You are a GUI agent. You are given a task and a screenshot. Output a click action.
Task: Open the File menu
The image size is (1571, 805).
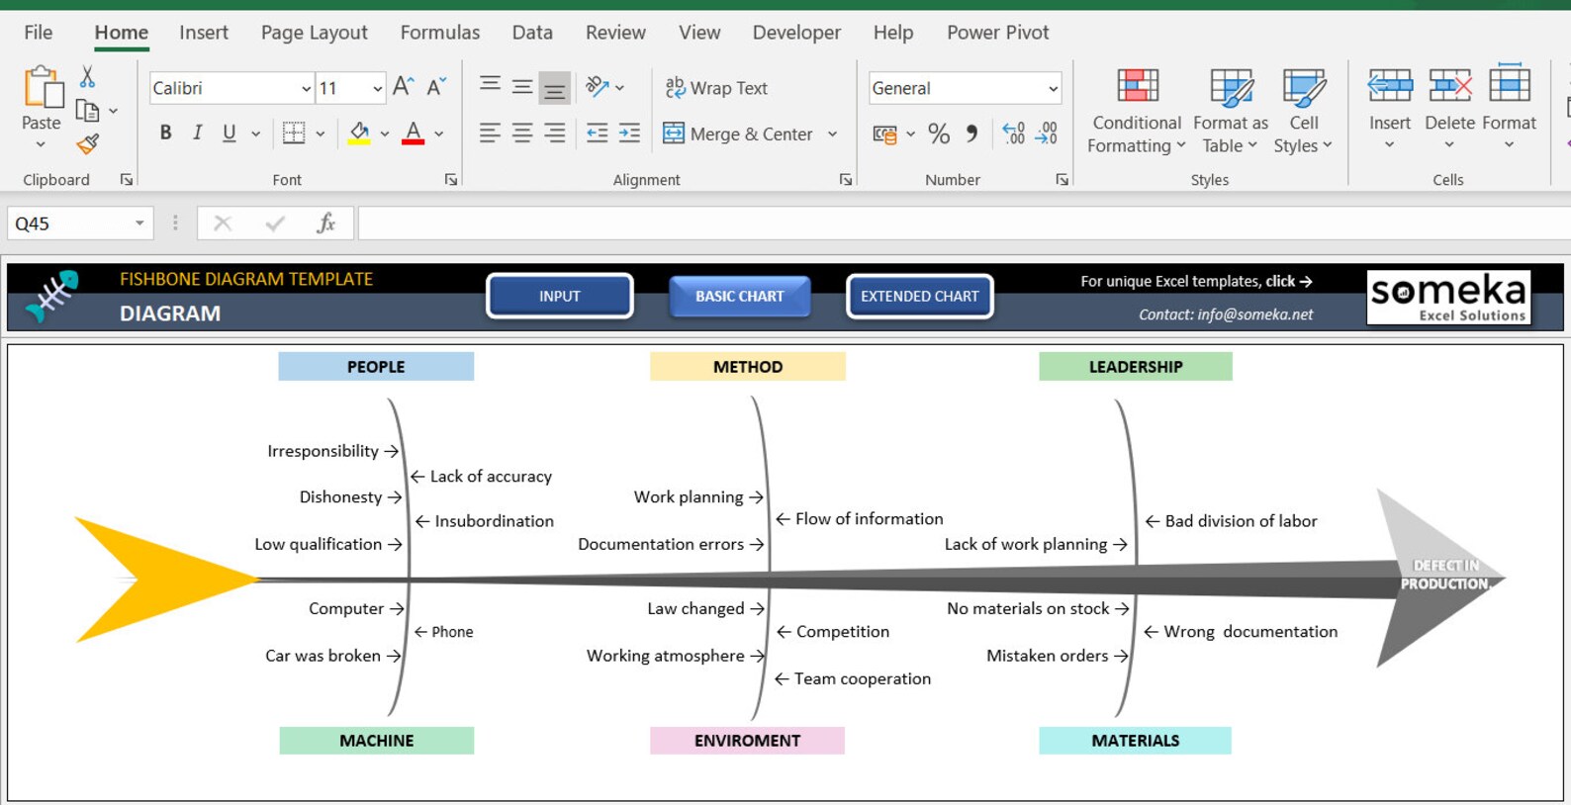click(x=38, y=33)
